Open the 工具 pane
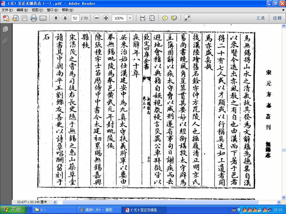 [x=261, y=18]
